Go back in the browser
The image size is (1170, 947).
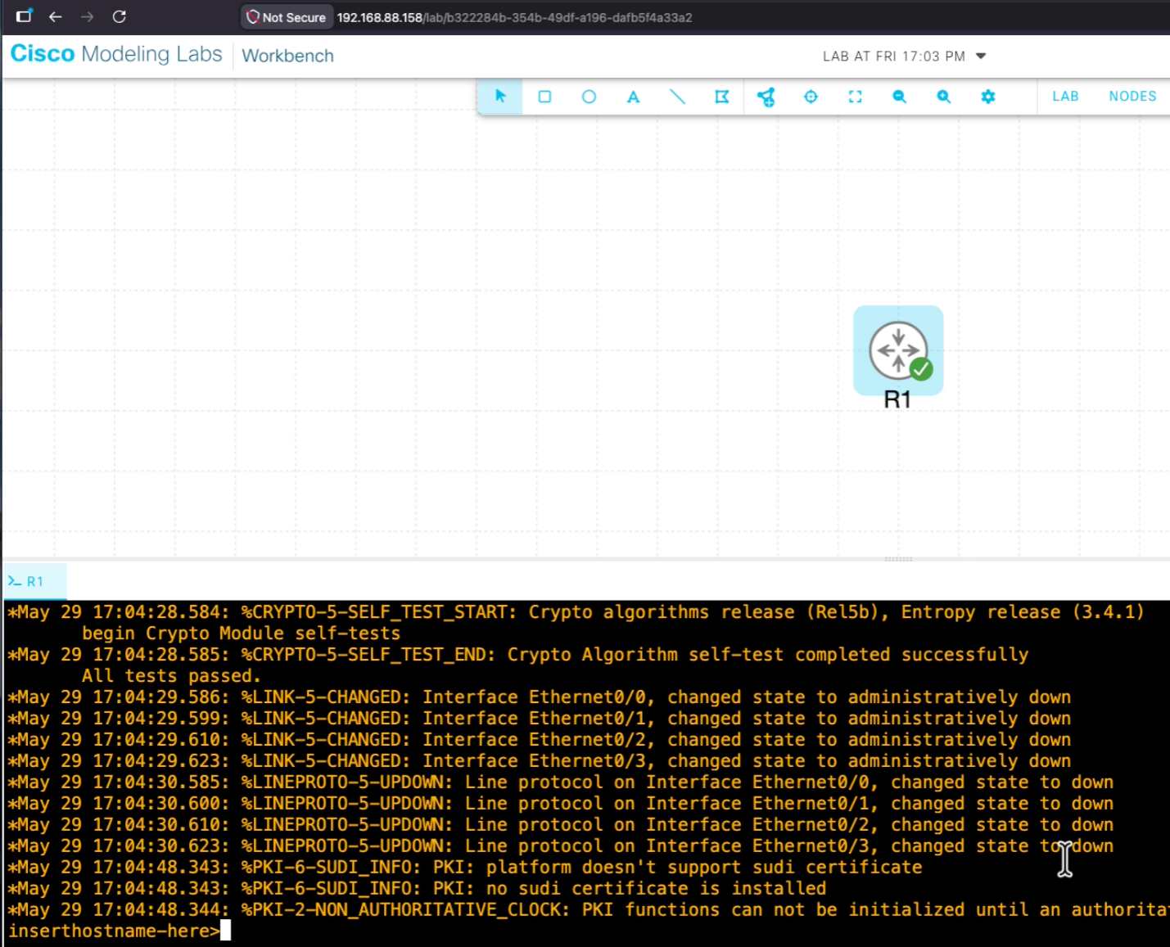(55, 16)
